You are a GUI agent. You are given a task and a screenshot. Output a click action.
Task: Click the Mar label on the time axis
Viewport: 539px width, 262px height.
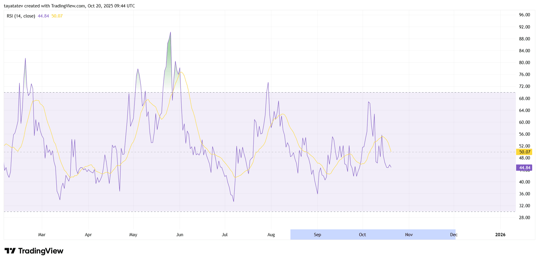[x=42, y=235]
